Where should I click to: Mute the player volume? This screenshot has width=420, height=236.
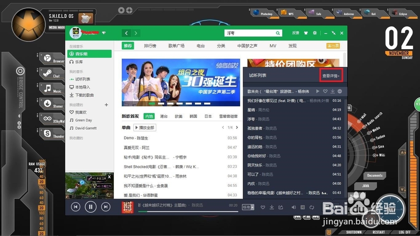coord(294,207)
